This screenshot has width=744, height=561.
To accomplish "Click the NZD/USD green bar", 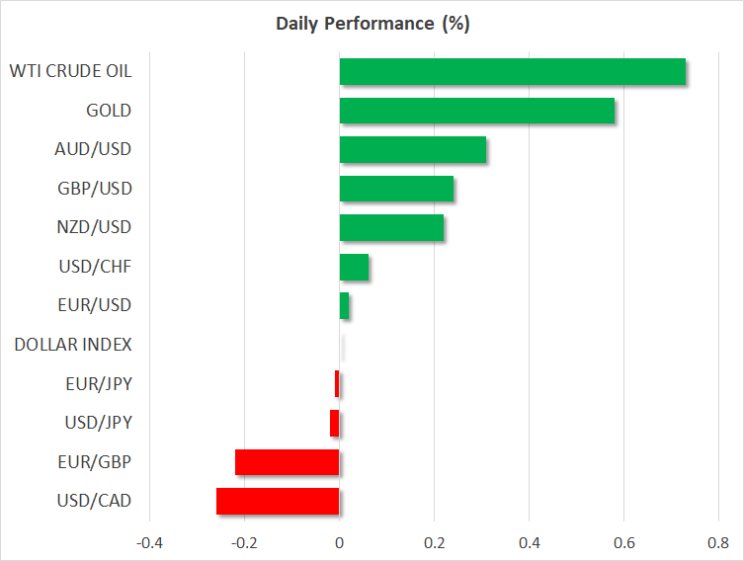I will coord(391,228).
